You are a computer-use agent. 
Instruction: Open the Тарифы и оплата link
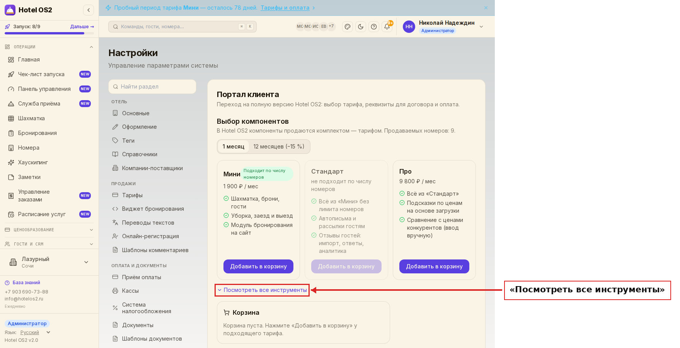(x=285, y=8)
